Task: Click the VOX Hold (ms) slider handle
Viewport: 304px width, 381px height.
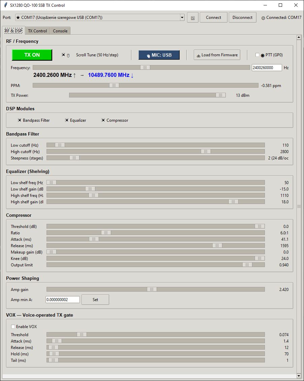Action: click(x=54, y=354)
